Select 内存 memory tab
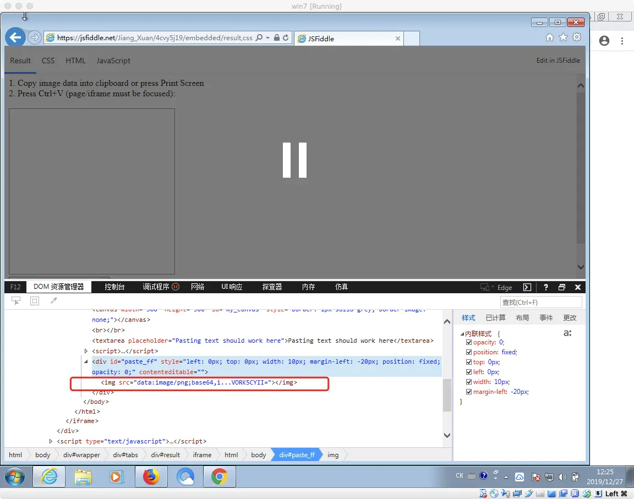The height and width of the screenshot is (499, 634). click(308, 287)
